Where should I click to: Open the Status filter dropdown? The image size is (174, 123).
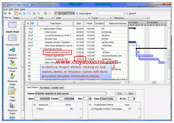click(x=25, y=18)
